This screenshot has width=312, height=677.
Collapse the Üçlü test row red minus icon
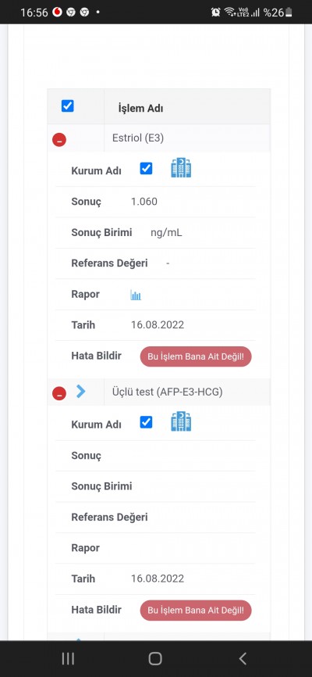[59, 393]
